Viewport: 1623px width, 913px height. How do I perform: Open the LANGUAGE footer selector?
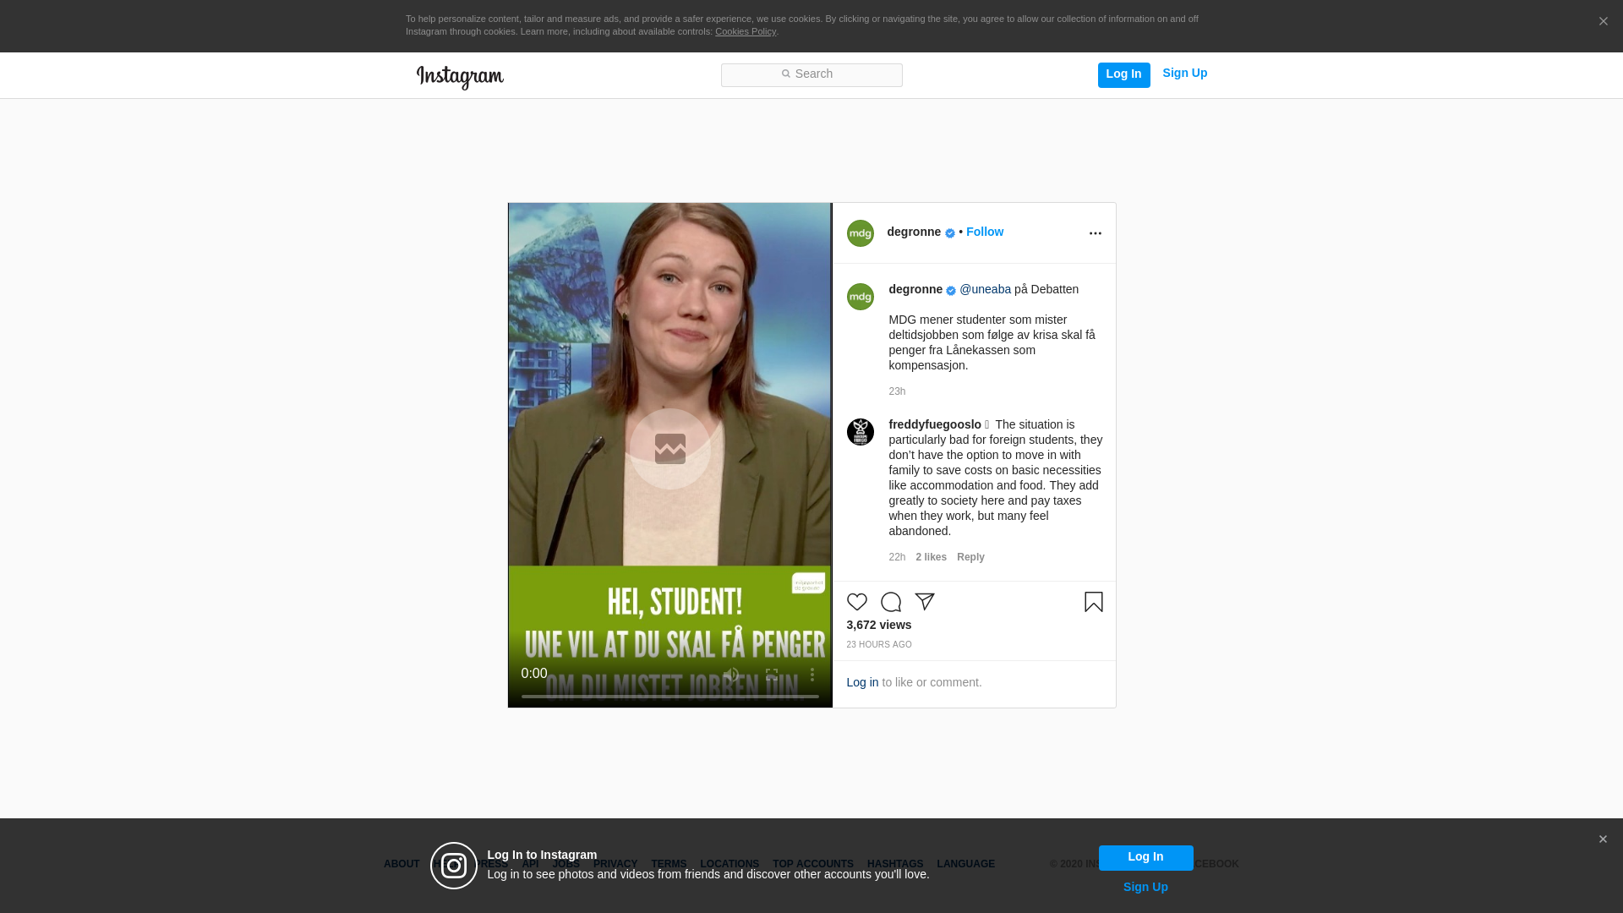click(x=966, y=864)
